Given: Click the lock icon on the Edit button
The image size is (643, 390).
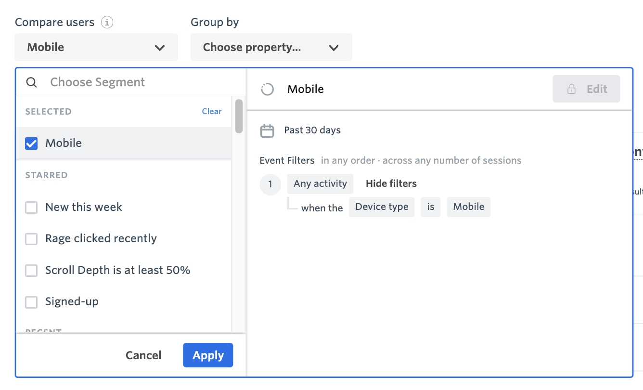Looking at the screenshot, I should coord(571,89).
